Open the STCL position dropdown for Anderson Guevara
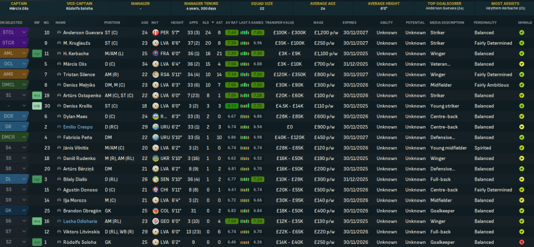This screenshot has width=534, height=247. [24, 32]
